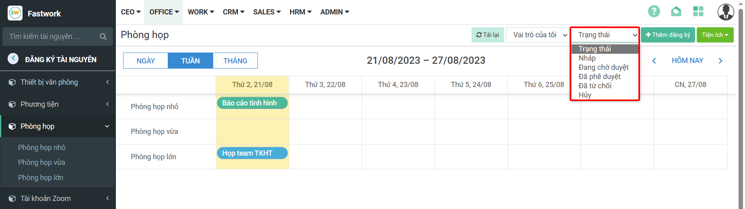Open the OFFICE top menu
Viewport: 745px width, 209px height.
(x=164, y=12)
